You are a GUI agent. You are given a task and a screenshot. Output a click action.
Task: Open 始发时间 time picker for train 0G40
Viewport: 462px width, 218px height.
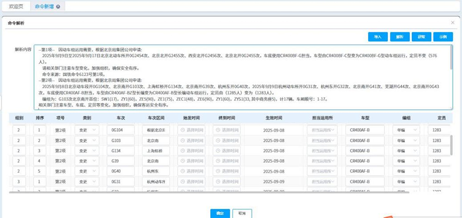click(x=194, y=171)
